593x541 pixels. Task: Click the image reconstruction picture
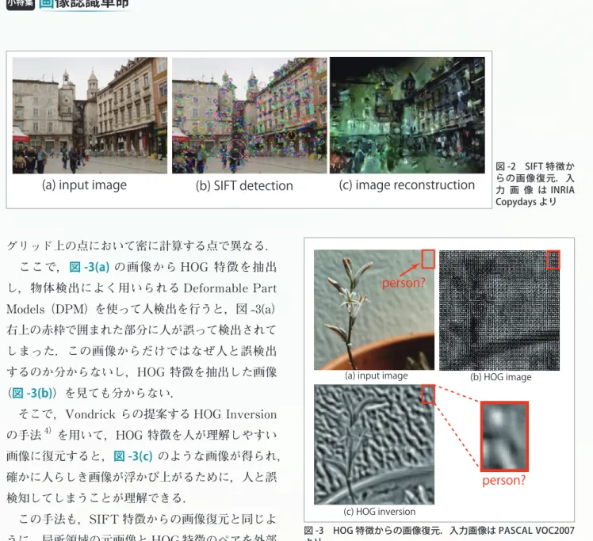407,116
